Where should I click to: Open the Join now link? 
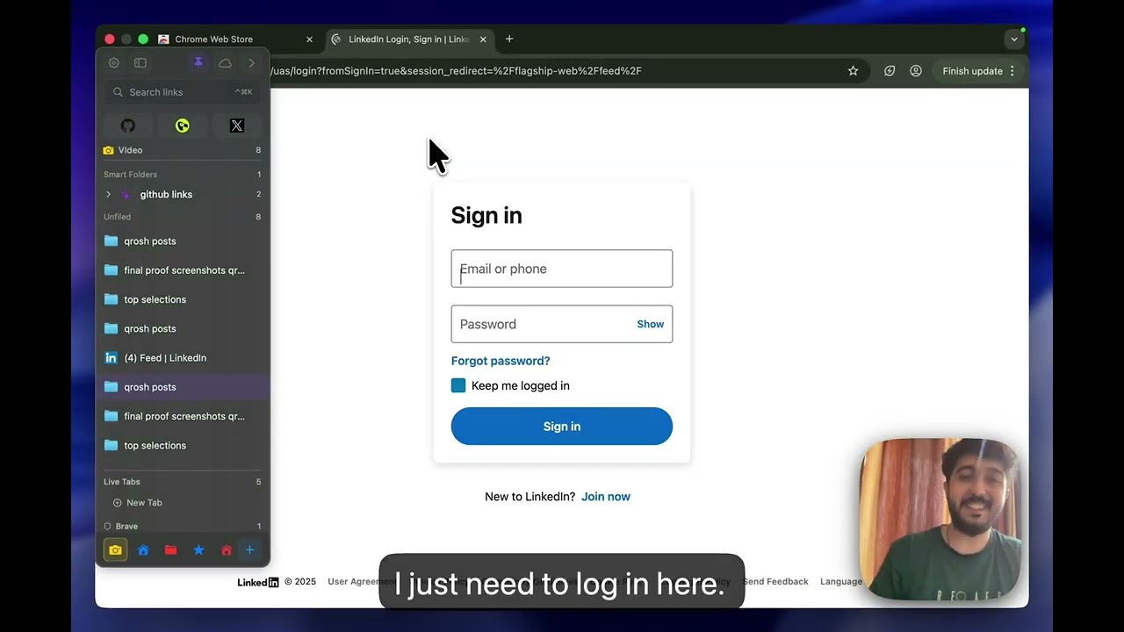606,497
